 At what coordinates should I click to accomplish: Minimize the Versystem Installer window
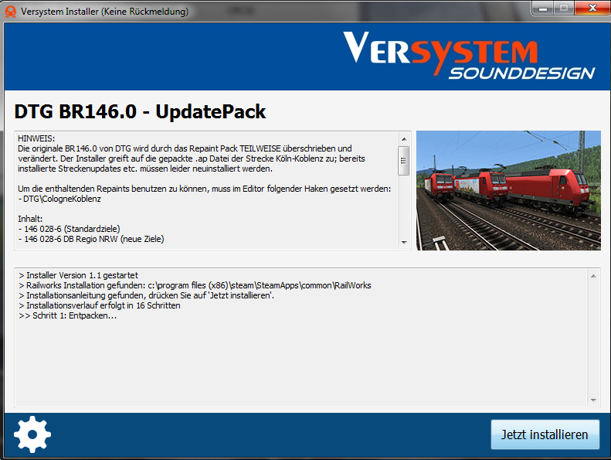click(x=543, y=8)
